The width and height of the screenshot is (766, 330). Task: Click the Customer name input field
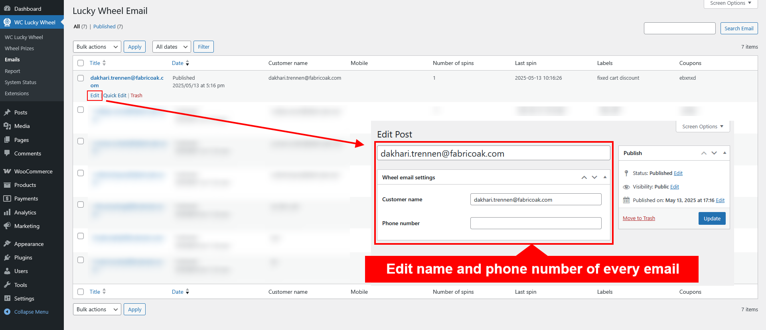point(536,199)
